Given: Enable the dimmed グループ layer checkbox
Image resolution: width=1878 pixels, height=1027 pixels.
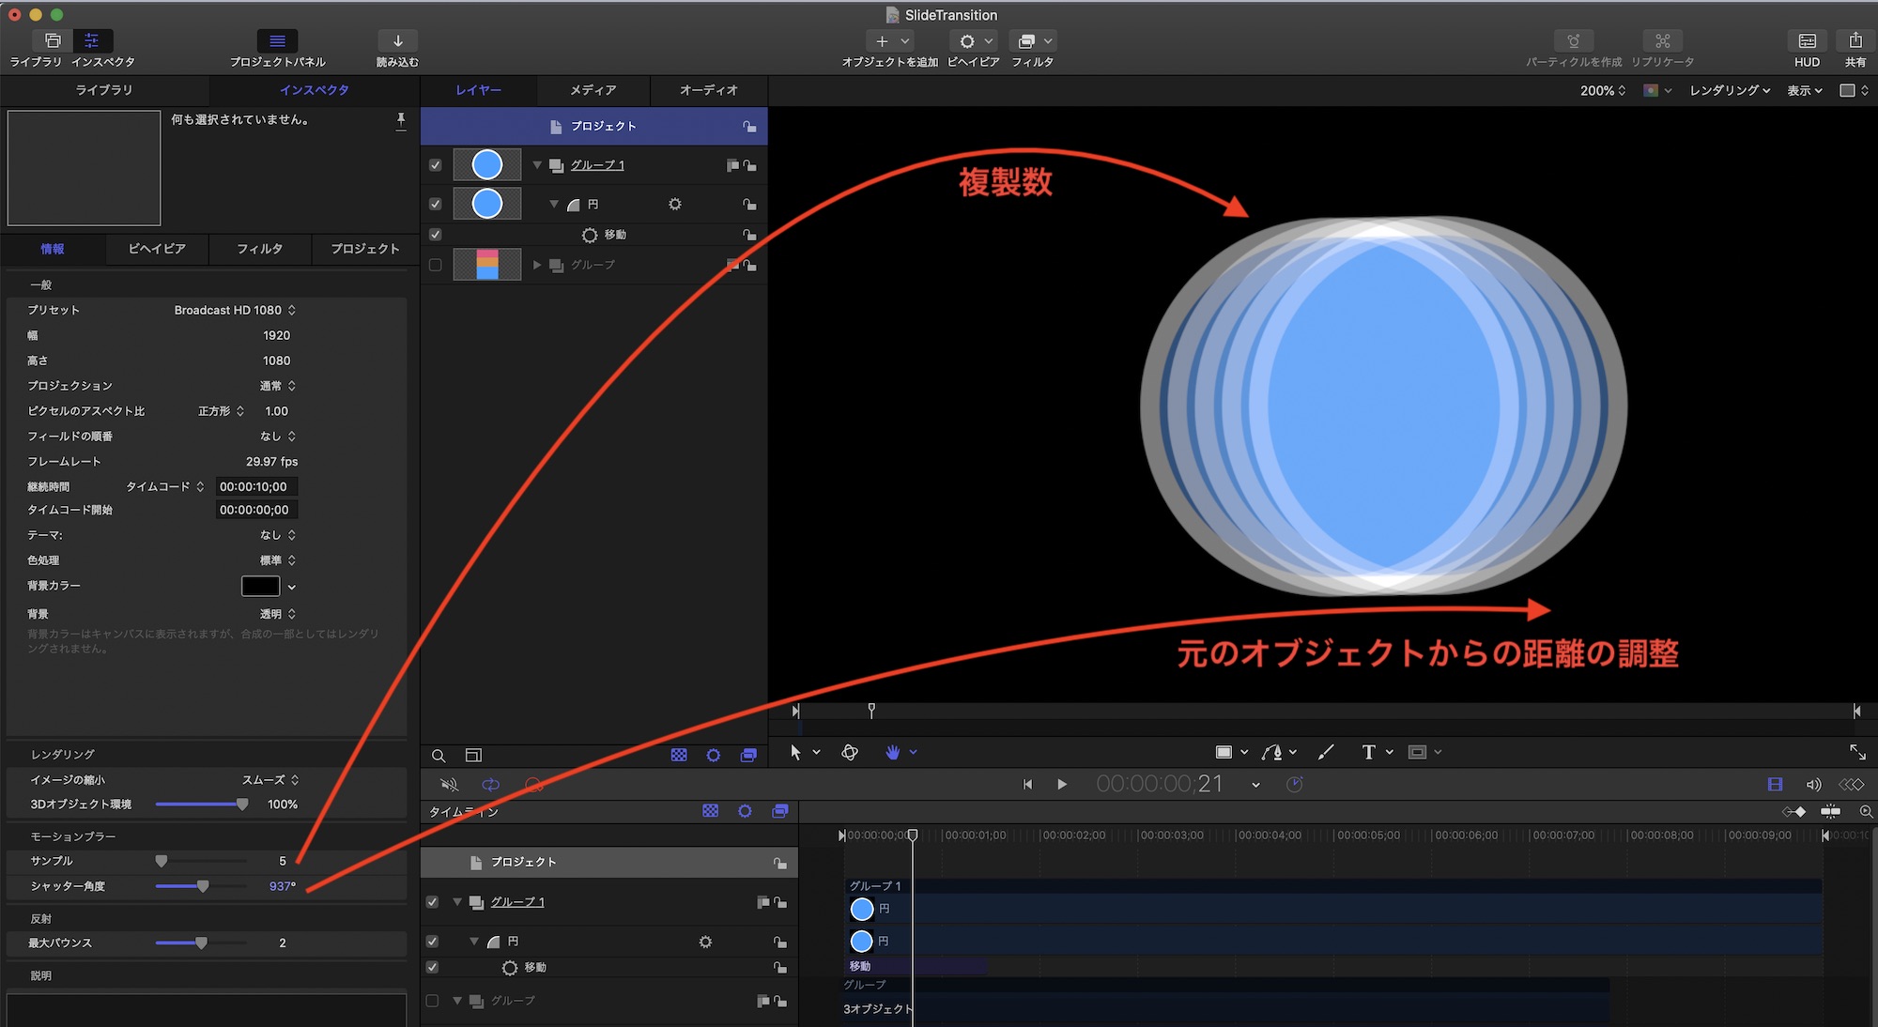Looking at the screenshot, I should 436,266.
